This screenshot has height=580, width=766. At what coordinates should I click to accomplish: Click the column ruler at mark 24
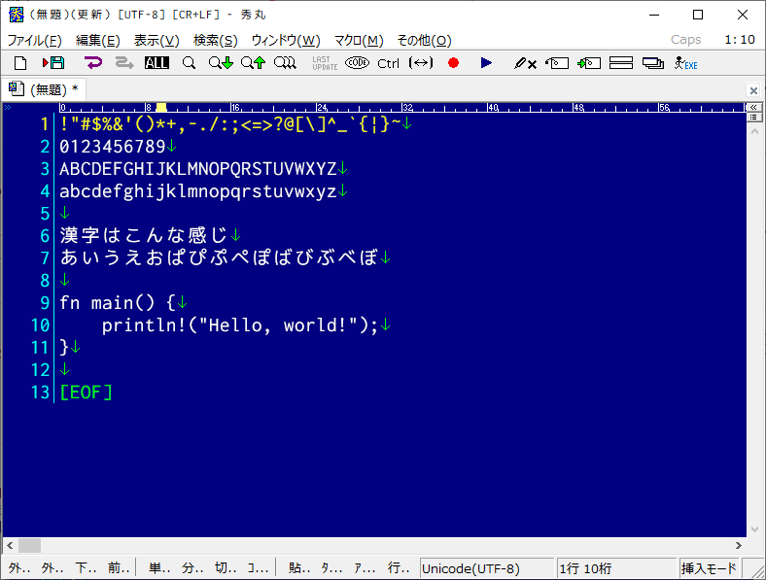tap(322, 108)
